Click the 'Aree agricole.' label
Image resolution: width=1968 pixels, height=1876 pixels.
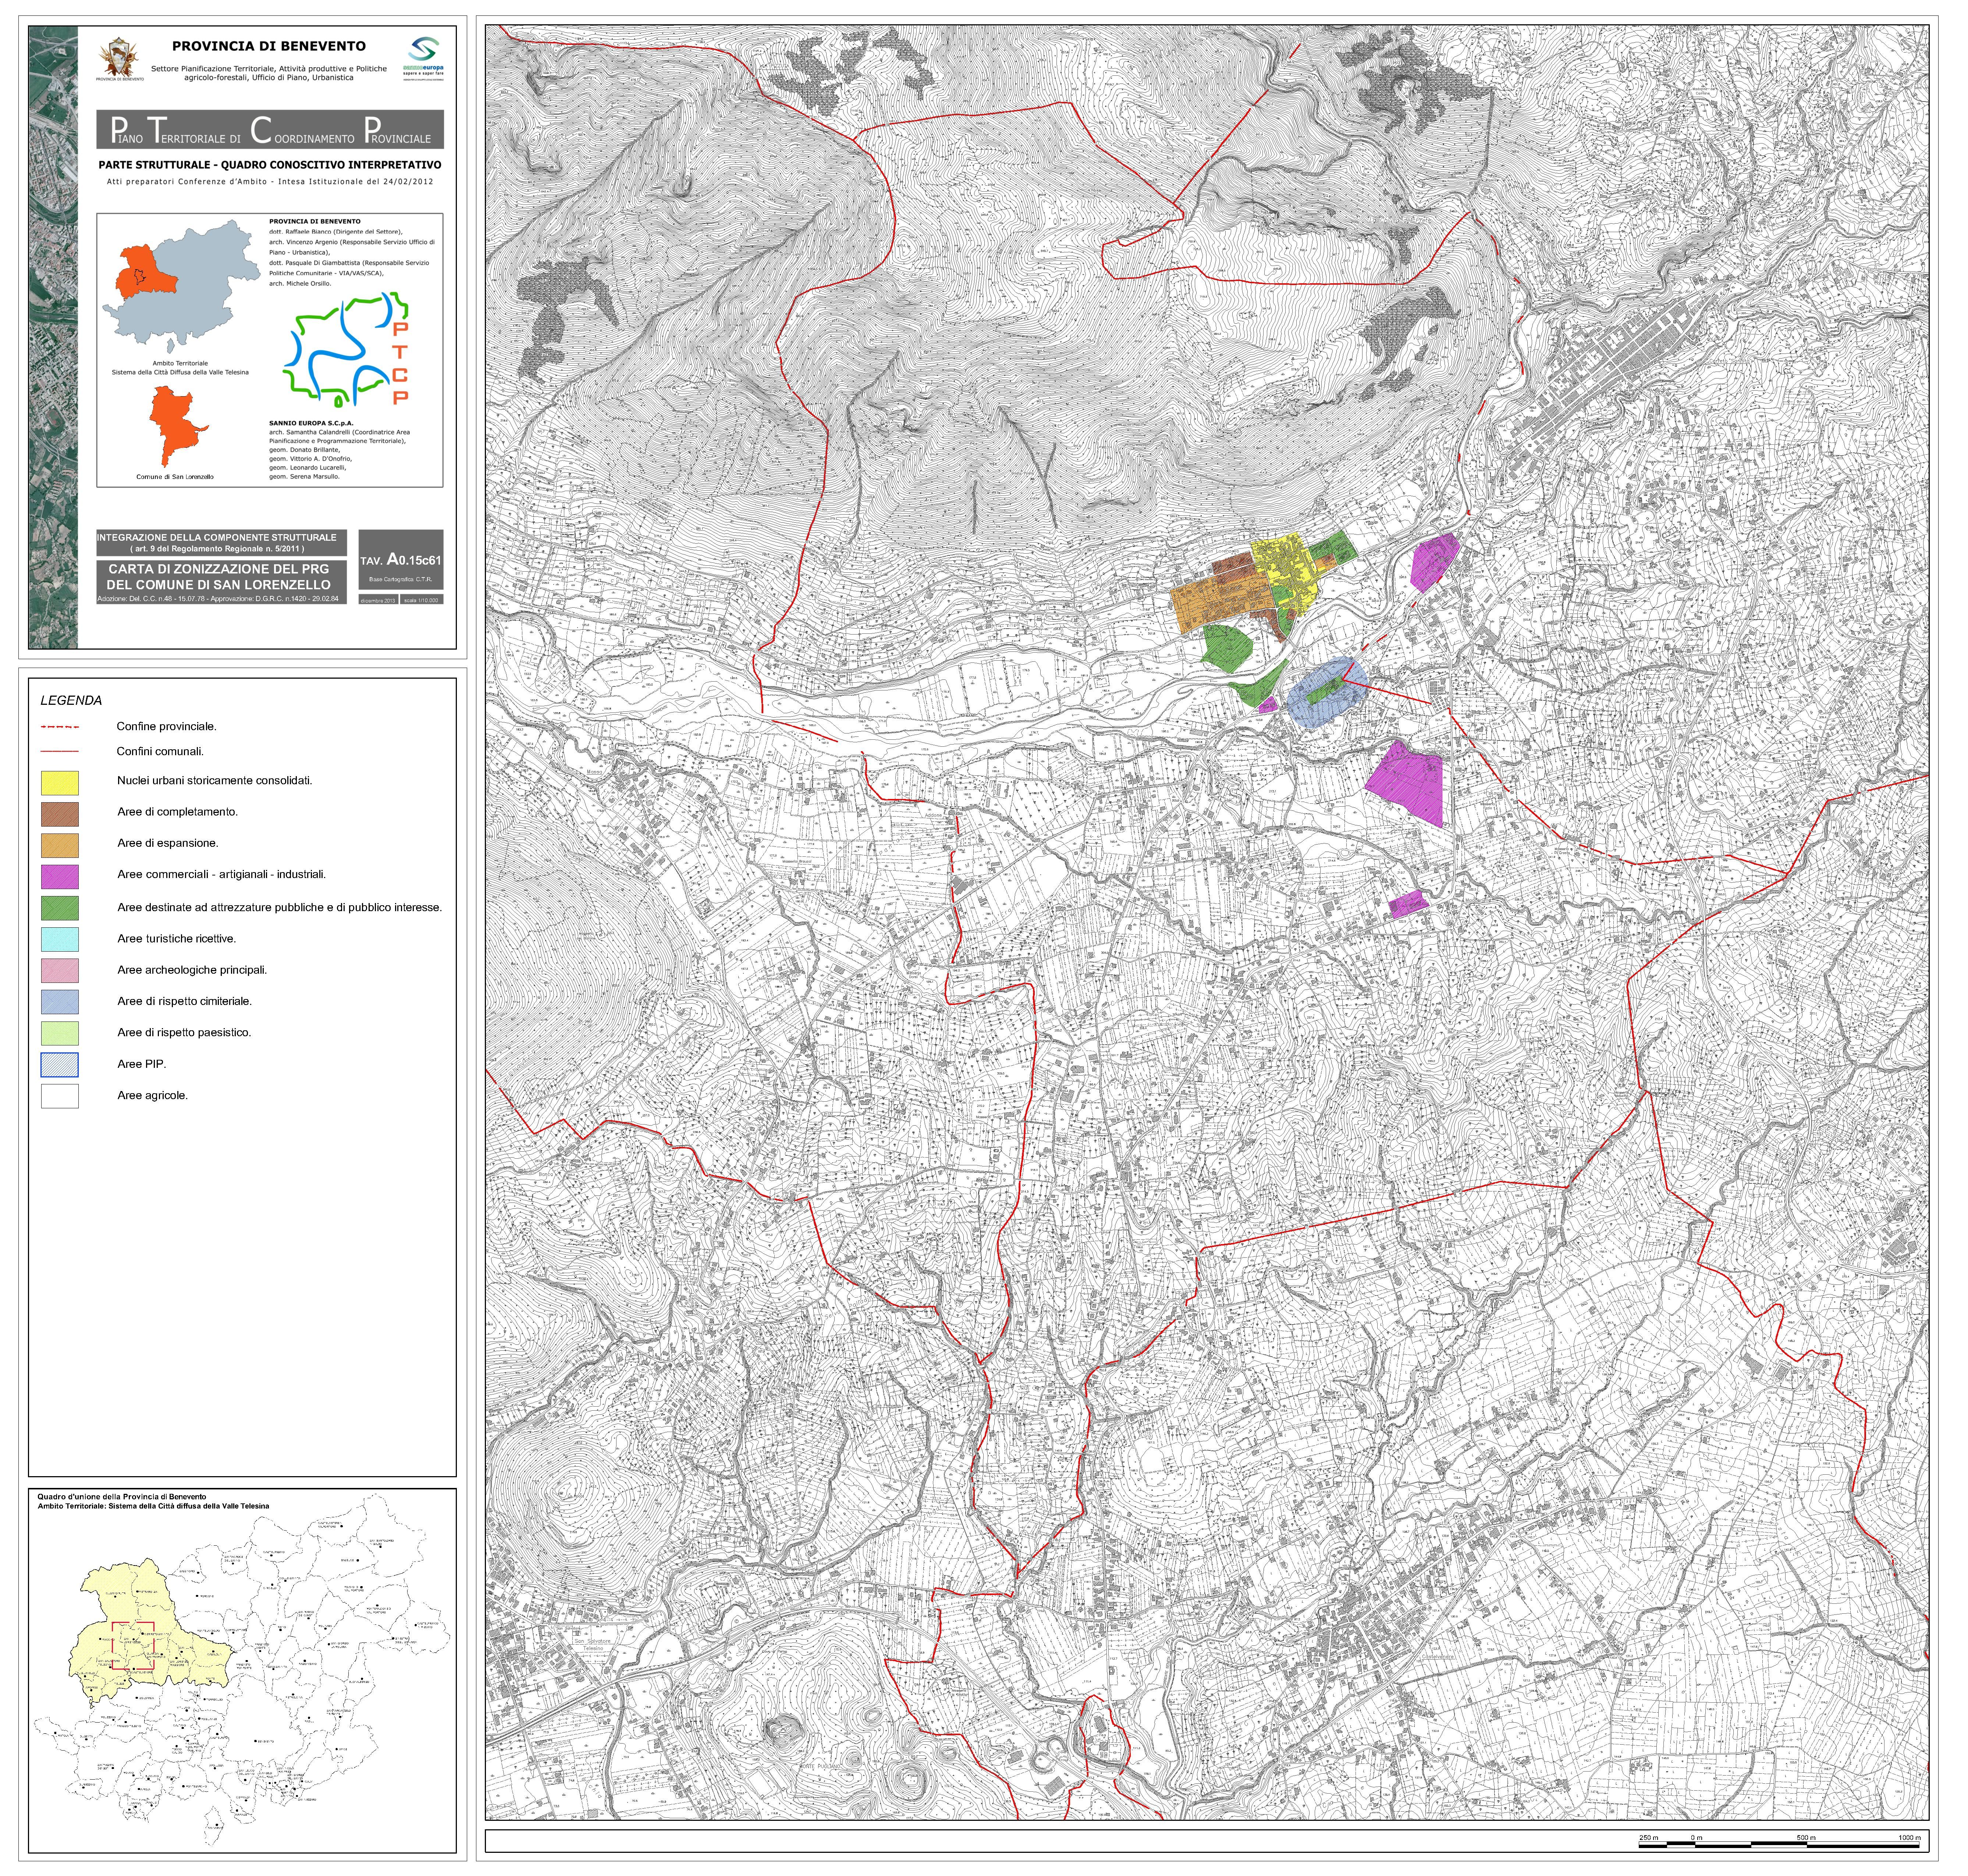coord(153,1096)
